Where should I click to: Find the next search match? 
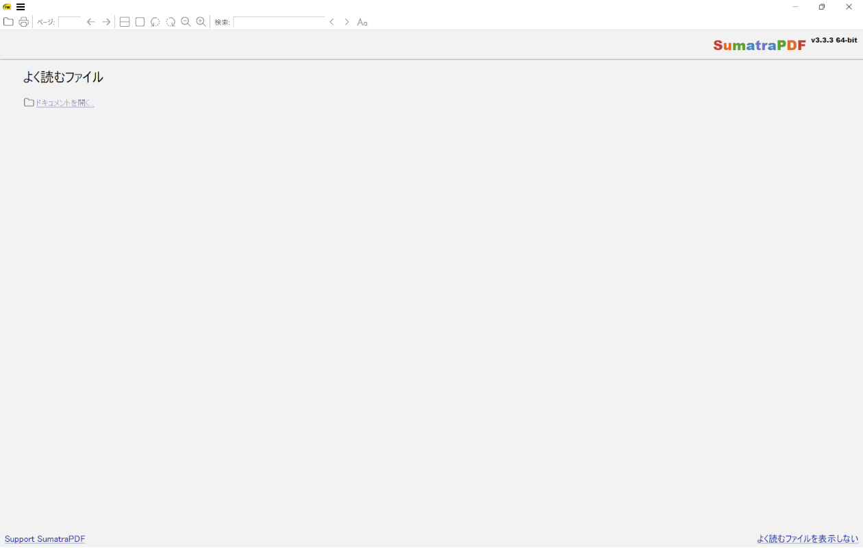[347, 22]
